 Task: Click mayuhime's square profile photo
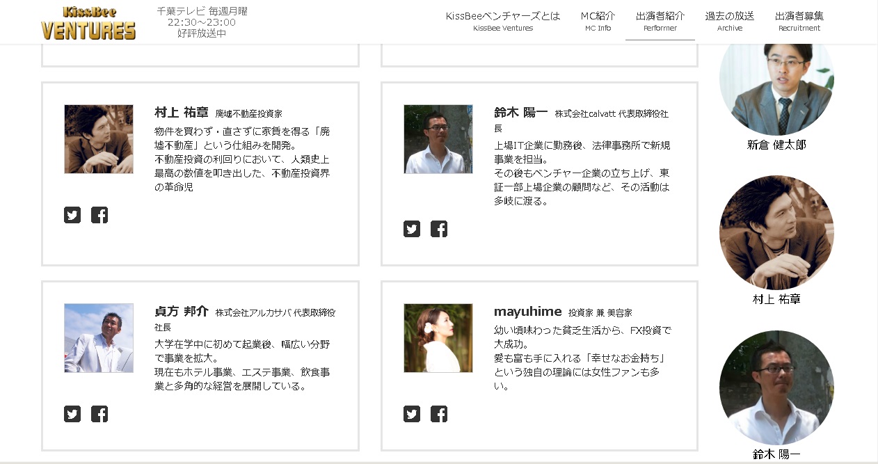pyautogui.click(x=438, y=338)
